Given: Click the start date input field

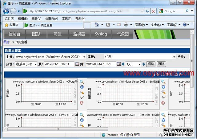Looking at the screenshot, I should click(58, 64).
